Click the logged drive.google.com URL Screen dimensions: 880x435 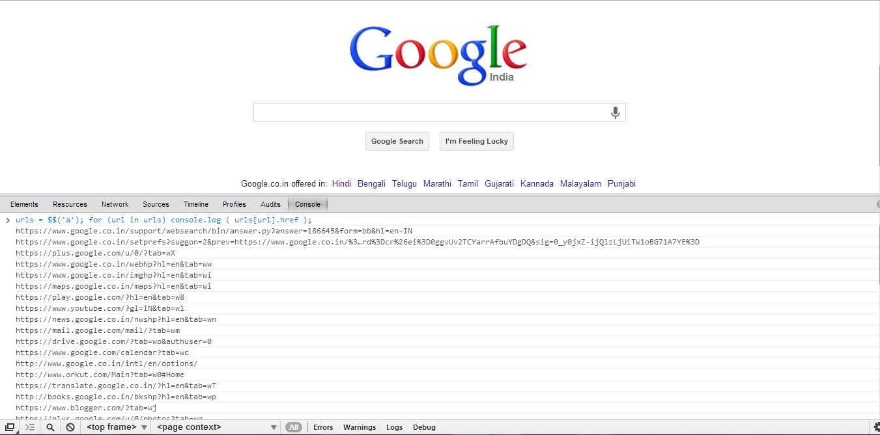click(113, 341)
